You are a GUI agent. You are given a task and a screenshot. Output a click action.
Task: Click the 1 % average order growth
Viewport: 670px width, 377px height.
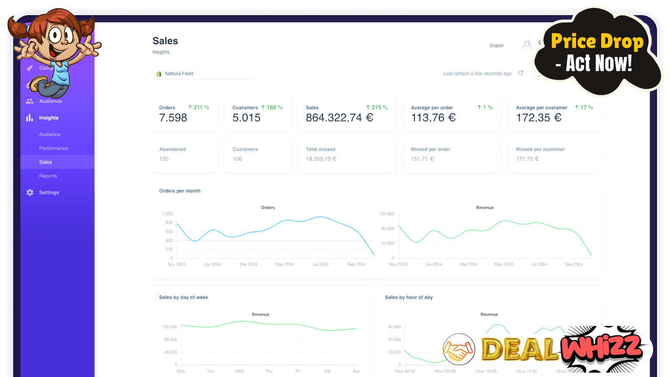click(485, 107)
